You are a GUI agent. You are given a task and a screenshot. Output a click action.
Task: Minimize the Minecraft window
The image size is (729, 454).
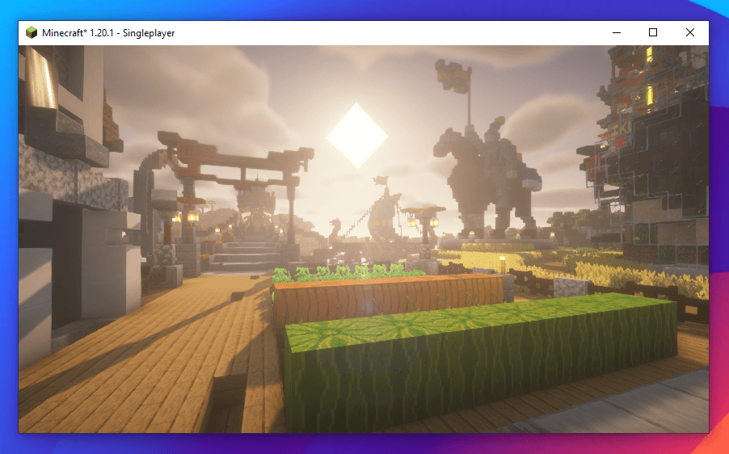pos(617,32)
